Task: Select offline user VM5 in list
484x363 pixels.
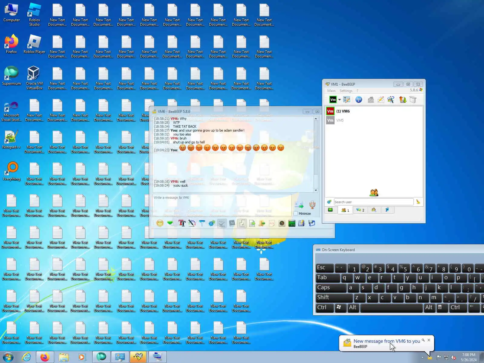Action: (374, 120)
